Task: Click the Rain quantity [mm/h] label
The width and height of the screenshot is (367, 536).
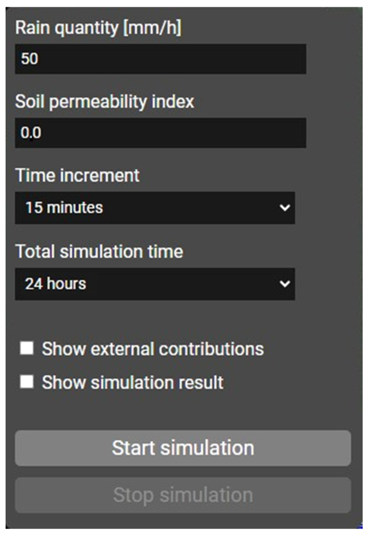Action: tap(98, 28)
